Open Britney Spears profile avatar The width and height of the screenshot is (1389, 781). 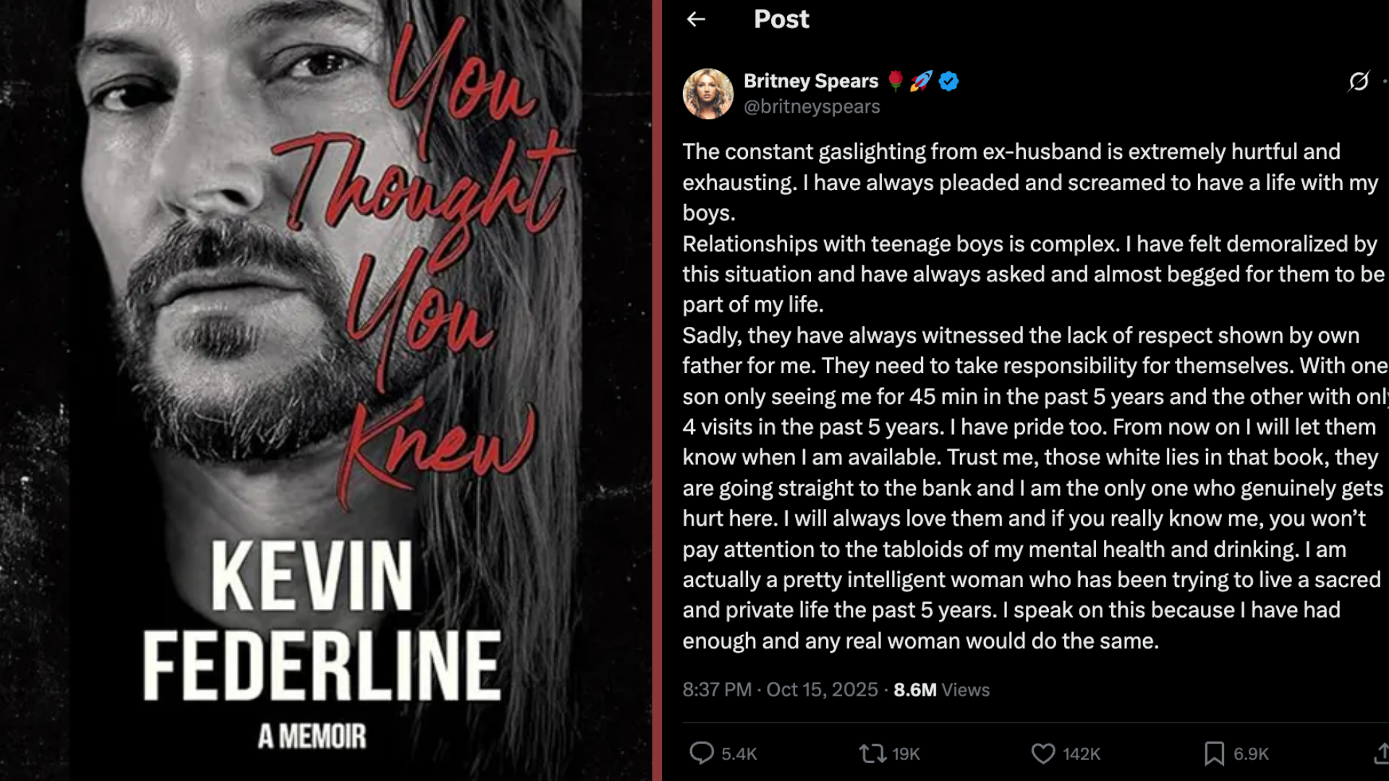tap(708, 93)
